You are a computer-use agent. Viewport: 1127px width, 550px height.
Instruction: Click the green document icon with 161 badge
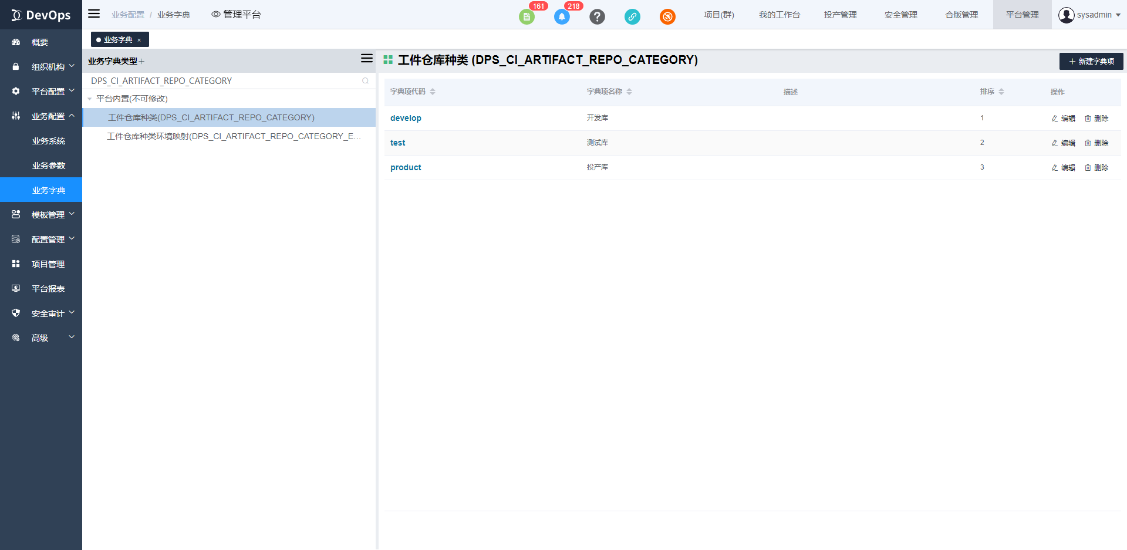click(x=527, y=16)
